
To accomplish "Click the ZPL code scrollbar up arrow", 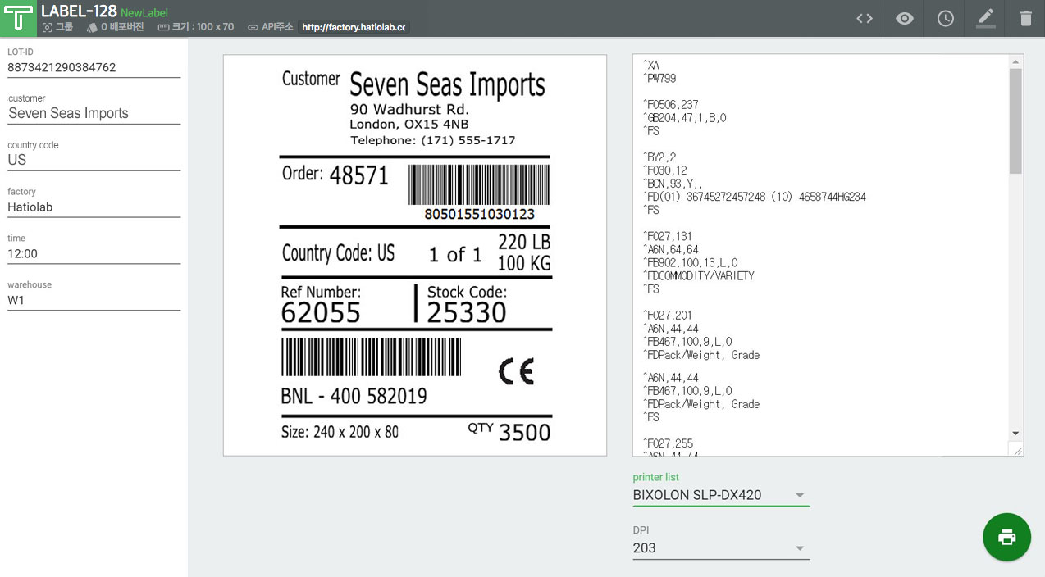I will (1015, 61).
